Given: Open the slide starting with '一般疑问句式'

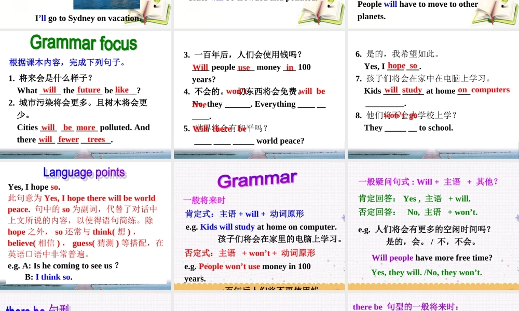Looking at the screenshot, I should tap(433, 227).
